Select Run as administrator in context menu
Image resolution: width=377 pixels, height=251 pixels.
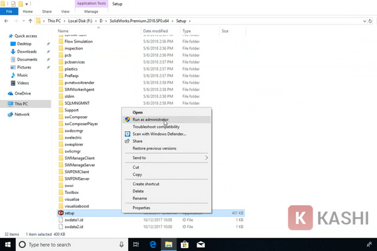coord(167,119)
